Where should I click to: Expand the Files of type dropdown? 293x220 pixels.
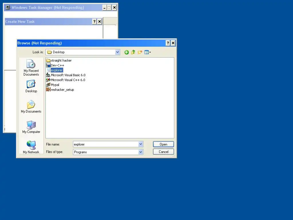141,152
